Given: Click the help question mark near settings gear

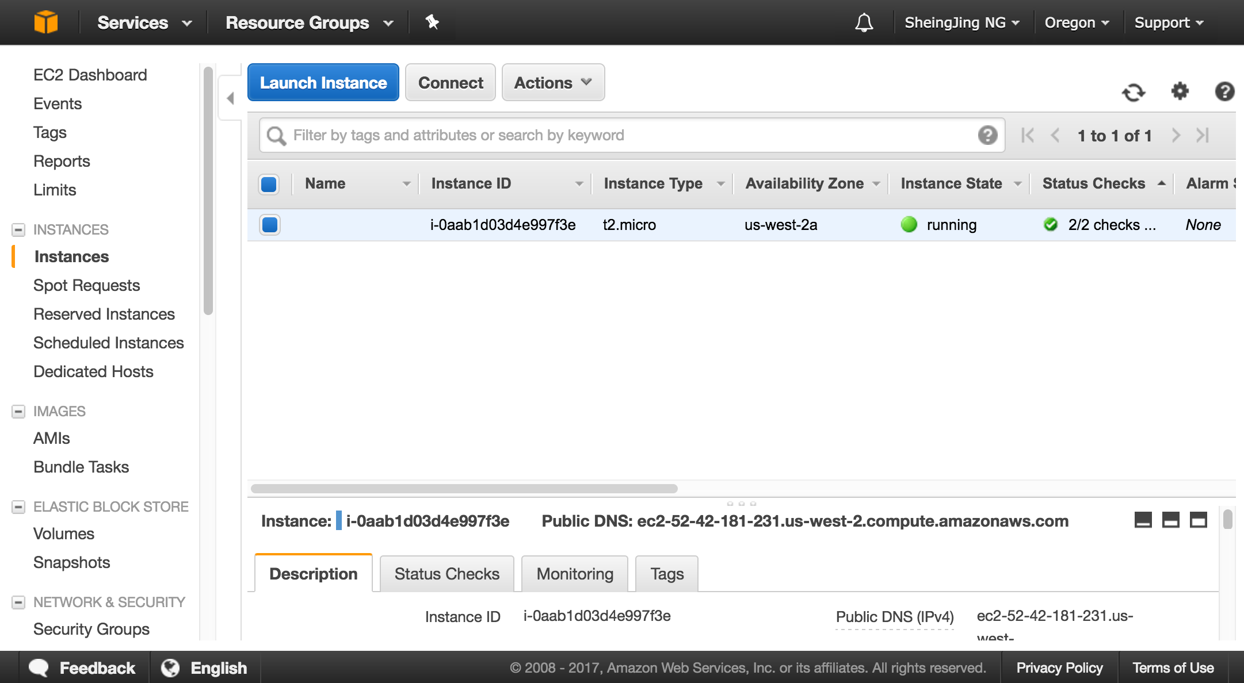Looking at the screenshot, I should tap(1224, 91).
